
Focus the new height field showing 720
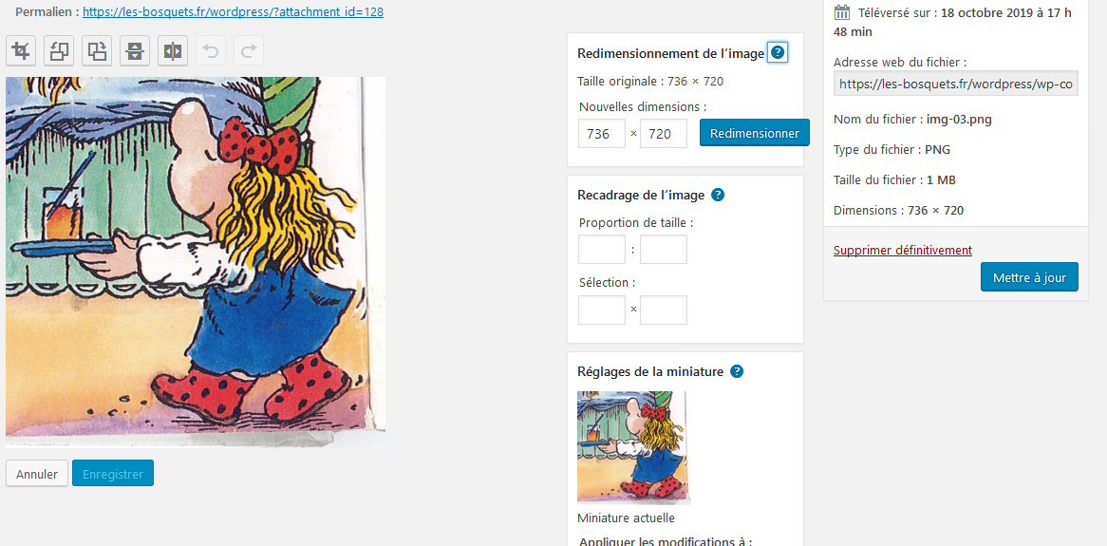pos(664,134)
